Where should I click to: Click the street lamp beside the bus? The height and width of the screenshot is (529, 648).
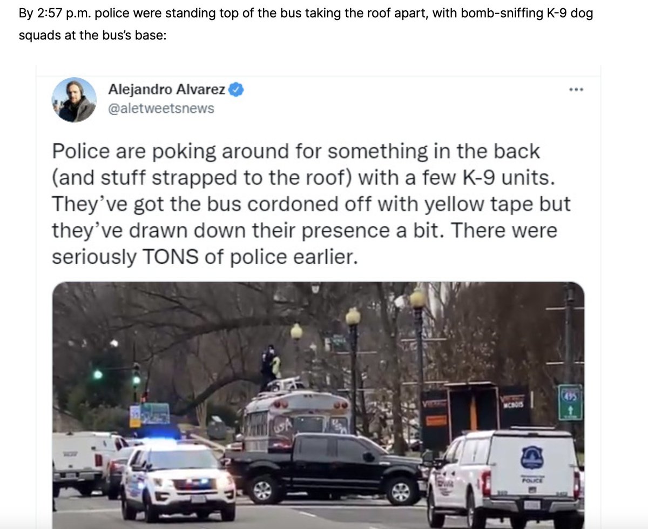[353, 367]
